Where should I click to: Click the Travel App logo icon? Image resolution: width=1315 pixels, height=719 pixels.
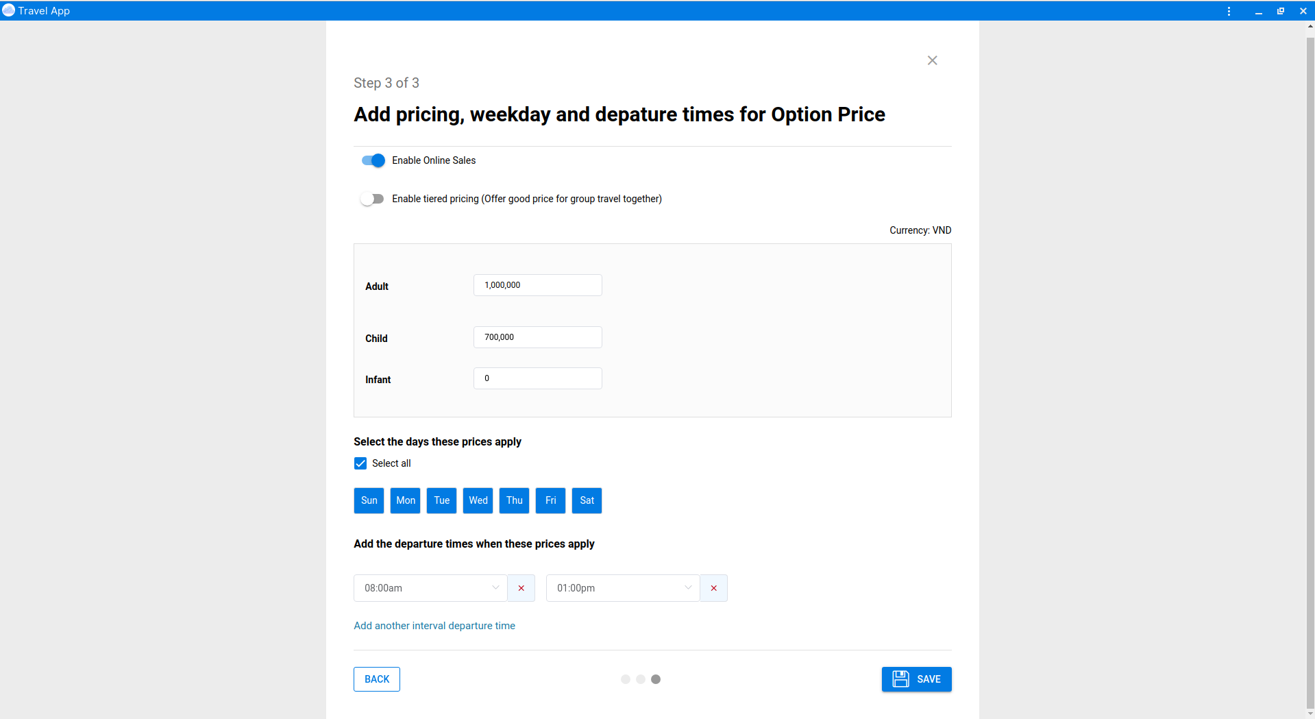click(9, 10)
